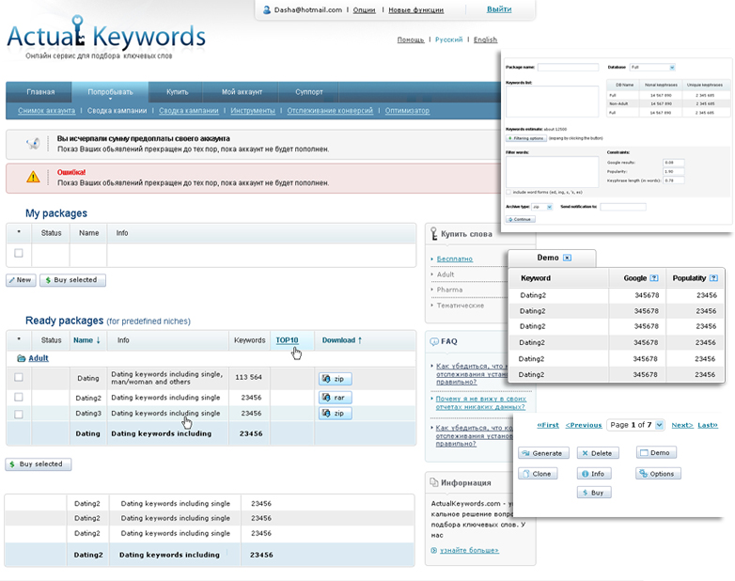This screenshot has height=581, width=735.
Task: Click the Clone button
Action: point(539,474)
